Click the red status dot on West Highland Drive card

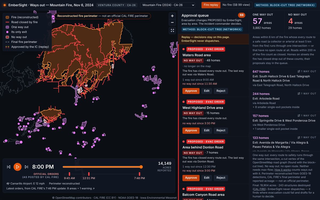pos(183,102)
